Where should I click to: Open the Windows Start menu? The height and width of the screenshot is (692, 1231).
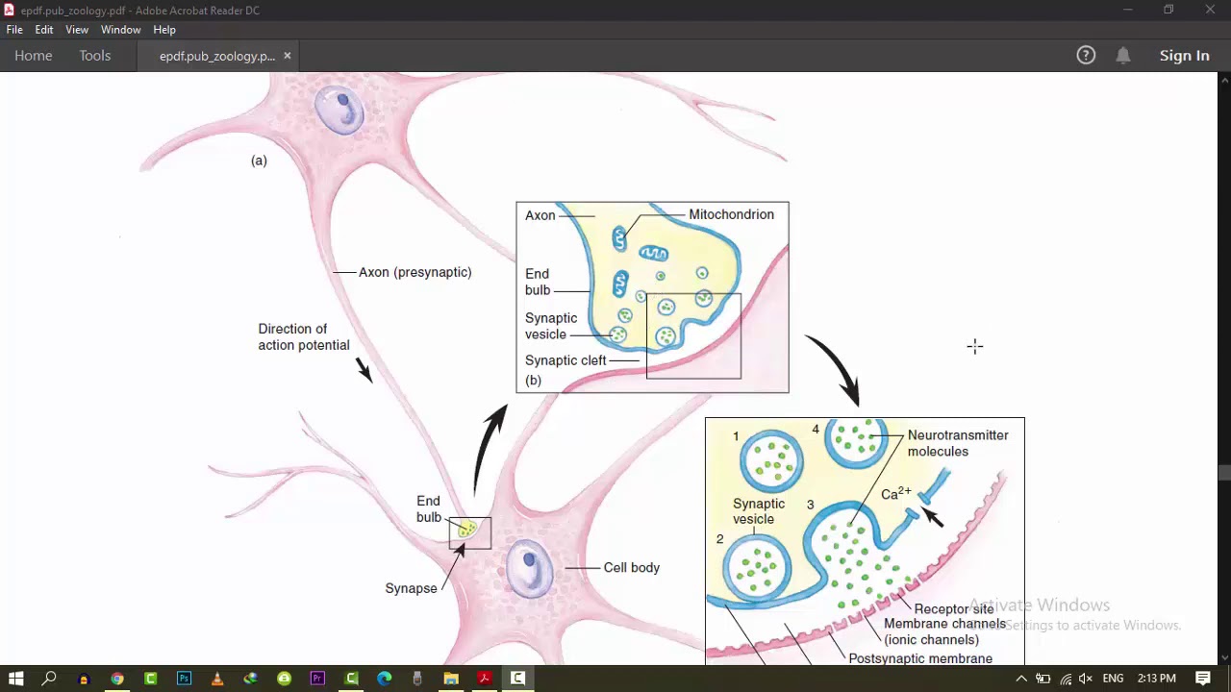16,679
